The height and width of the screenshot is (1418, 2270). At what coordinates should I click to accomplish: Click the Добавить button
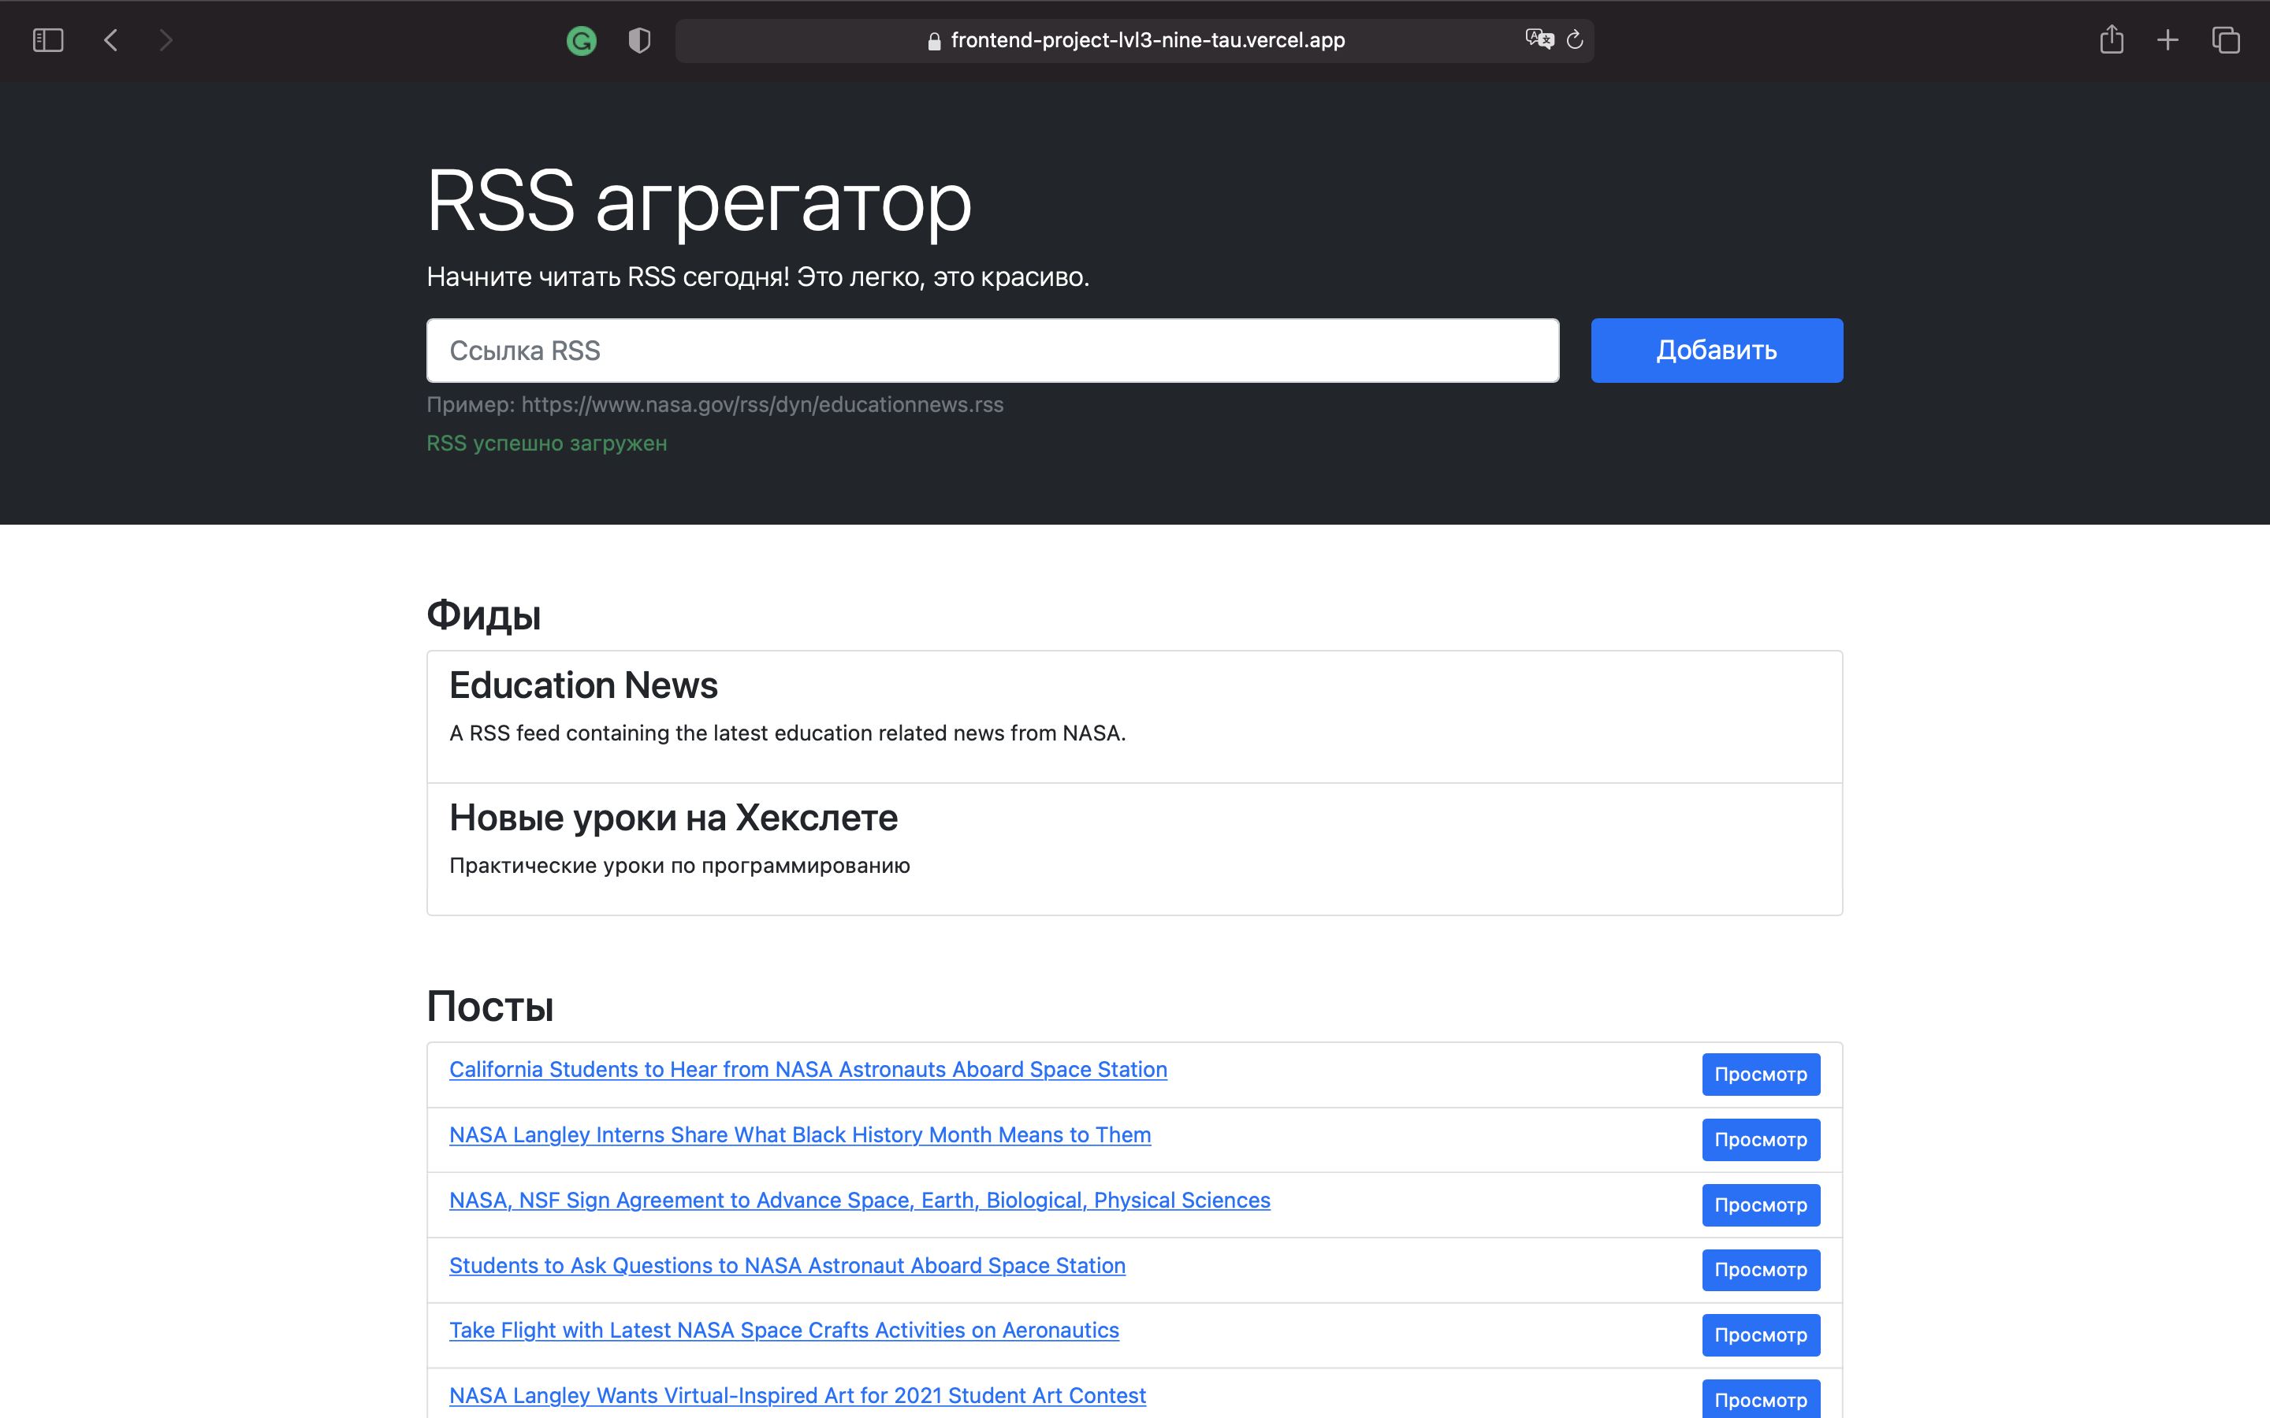(1717, 351)
